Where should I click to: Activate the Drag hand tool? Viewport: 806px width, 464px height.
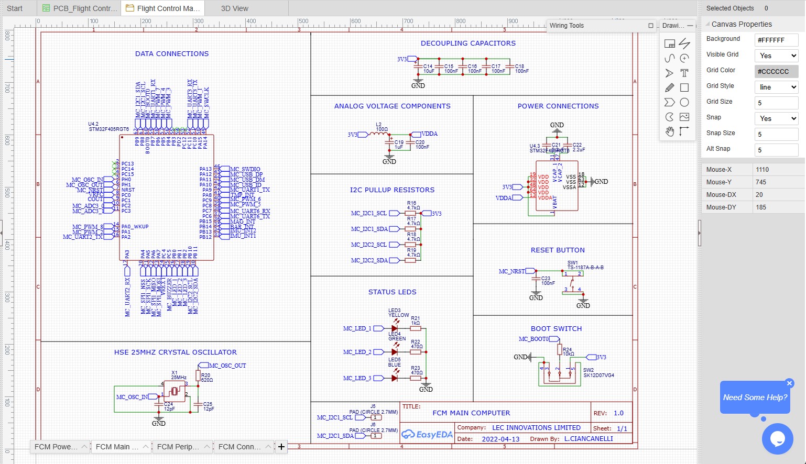pyautogui.click(x=669, y=131)
